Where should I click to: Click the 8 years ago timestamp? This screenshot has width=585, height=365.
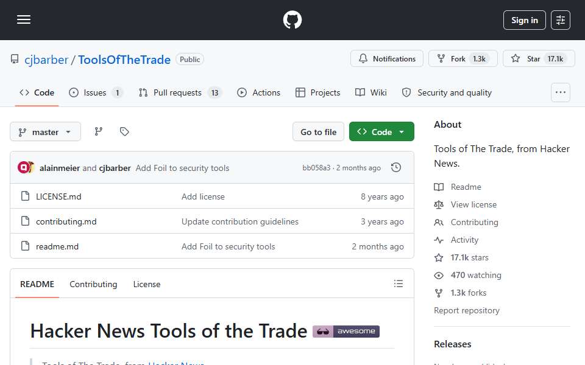tap(382, 196)
